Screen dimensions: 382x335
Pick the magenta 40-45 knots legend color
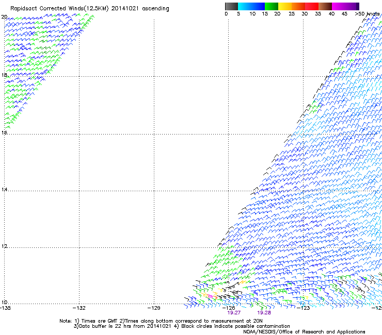[x=339, y=6]
